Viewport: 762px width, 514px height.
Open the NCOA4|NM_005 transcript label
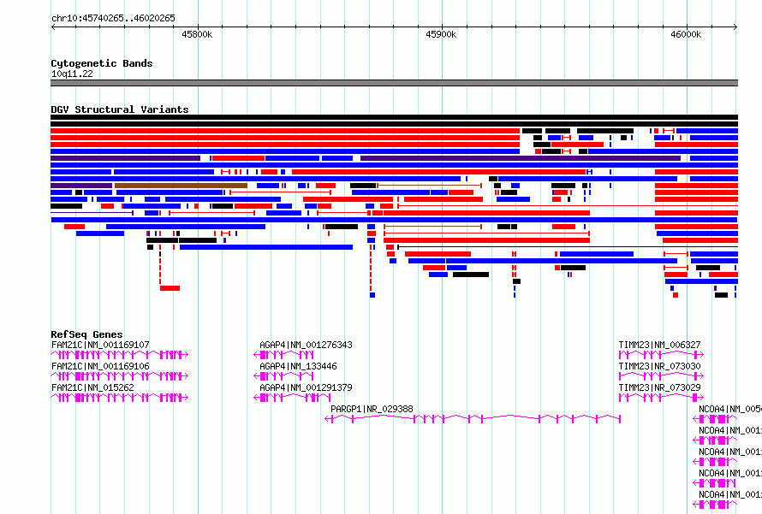730,409
